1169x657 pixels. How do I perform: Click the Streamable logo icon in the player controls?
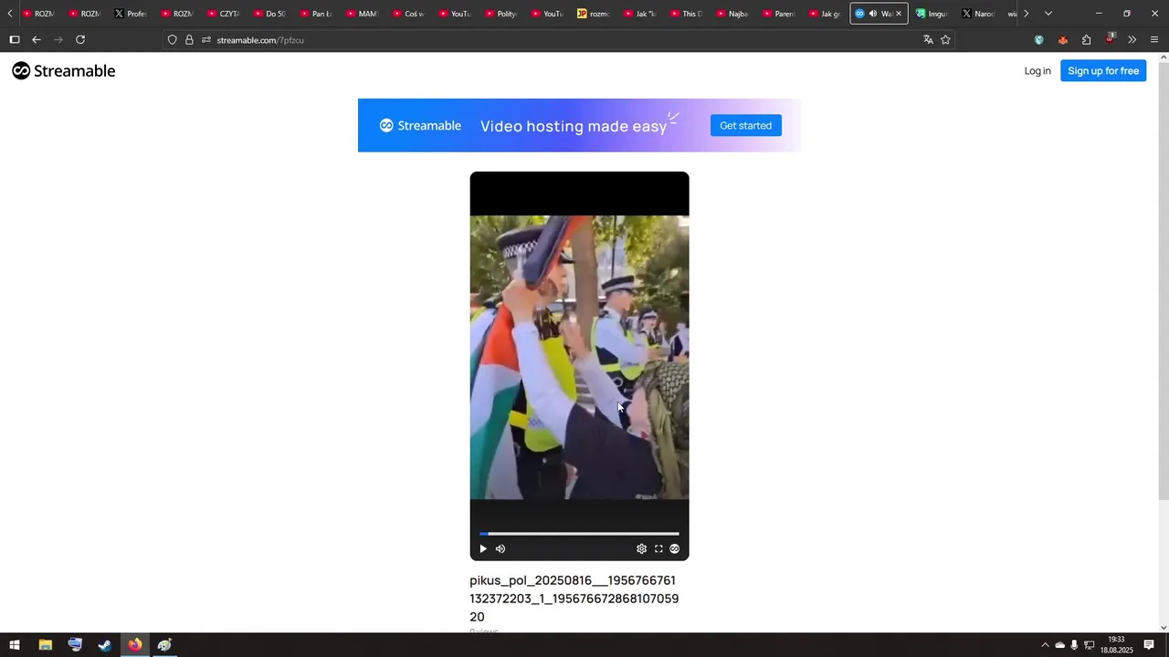[675, 548]
